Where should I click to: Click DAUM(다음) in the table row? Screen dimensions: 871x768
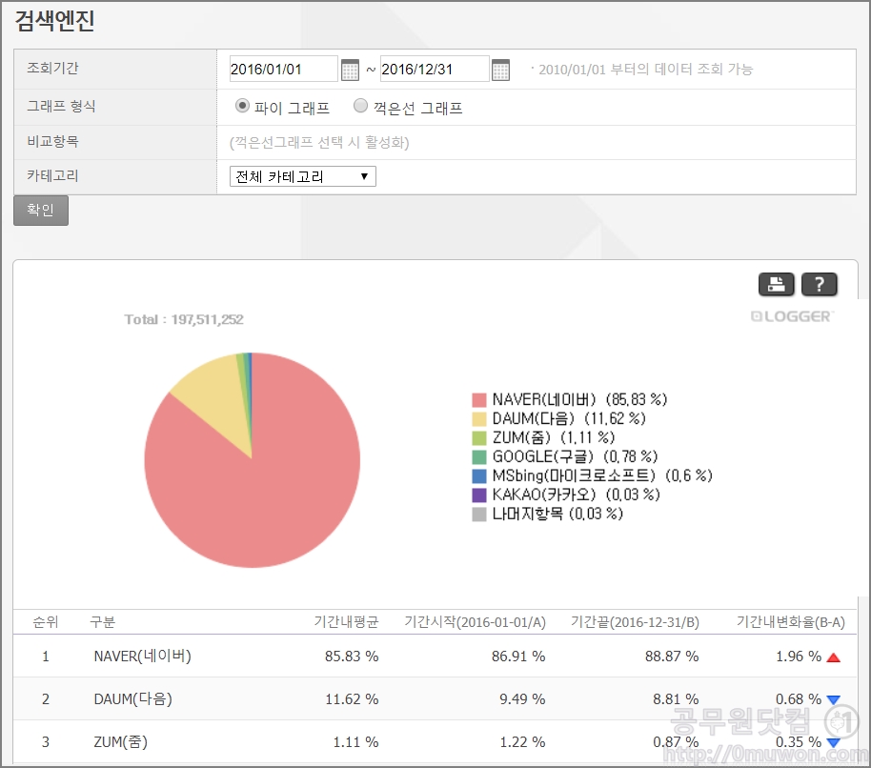coord(132,699)
